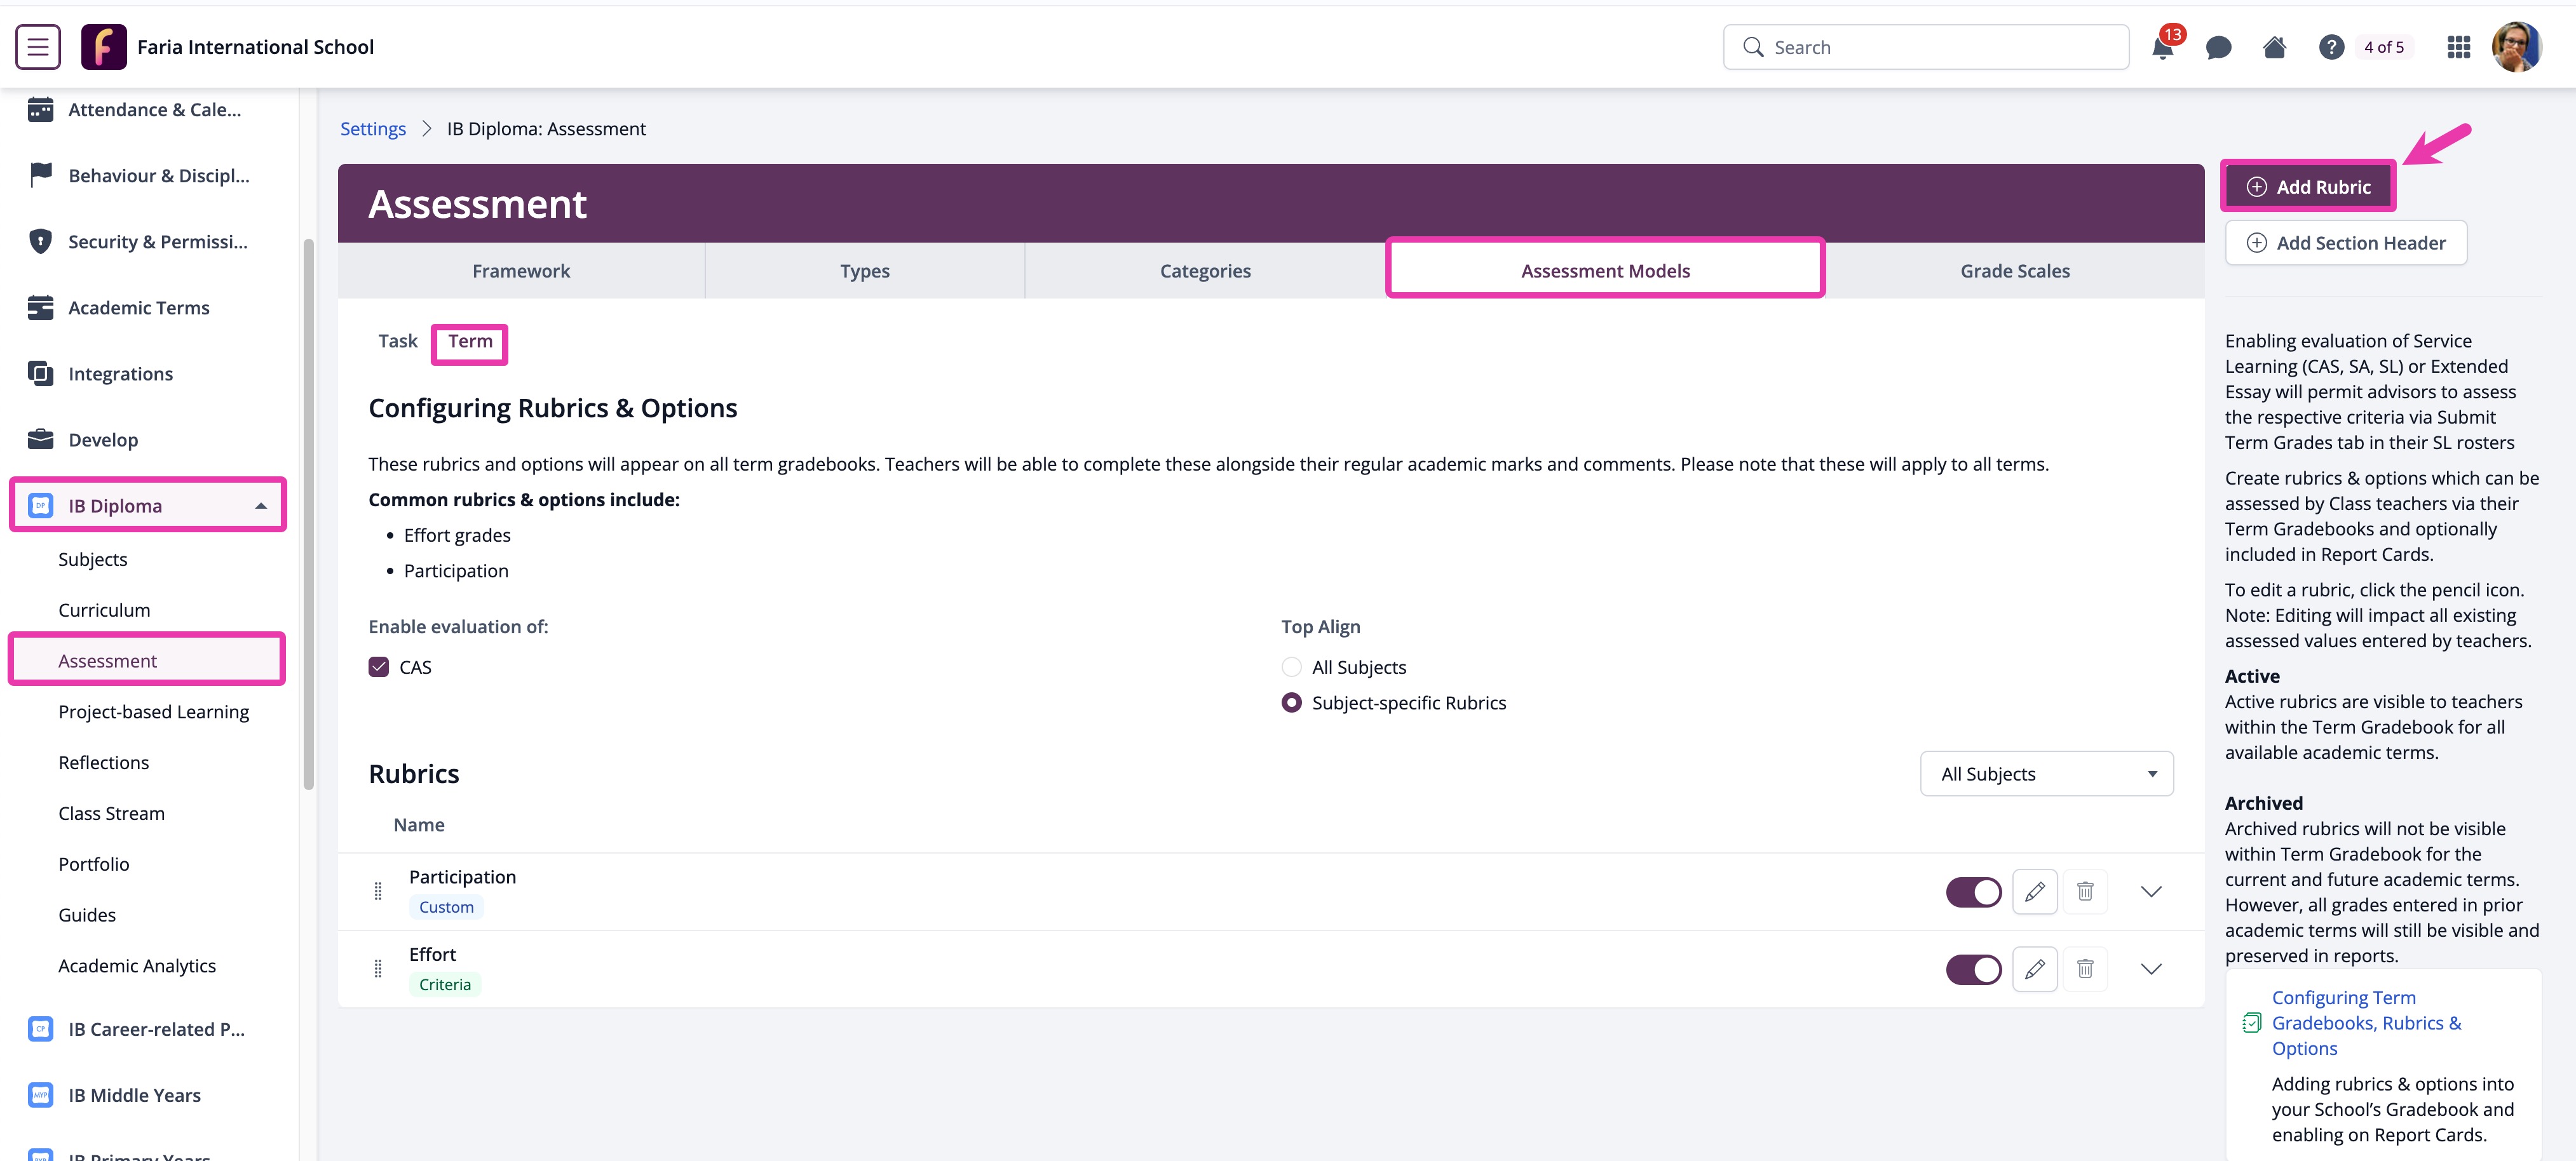Uncheck the CAS evaluation checkbox
This screenshot has height=1161, width=2576.
point(378,666)
